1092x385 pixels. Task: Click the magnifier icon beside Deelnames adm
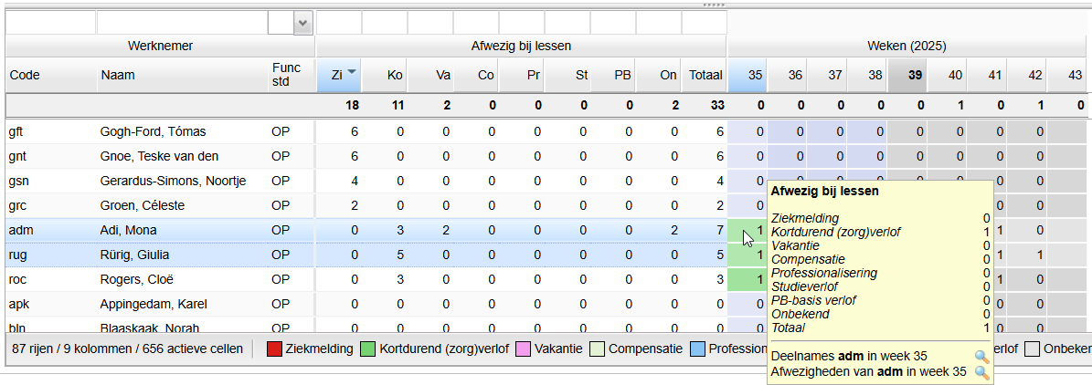[x=981, y=357]
